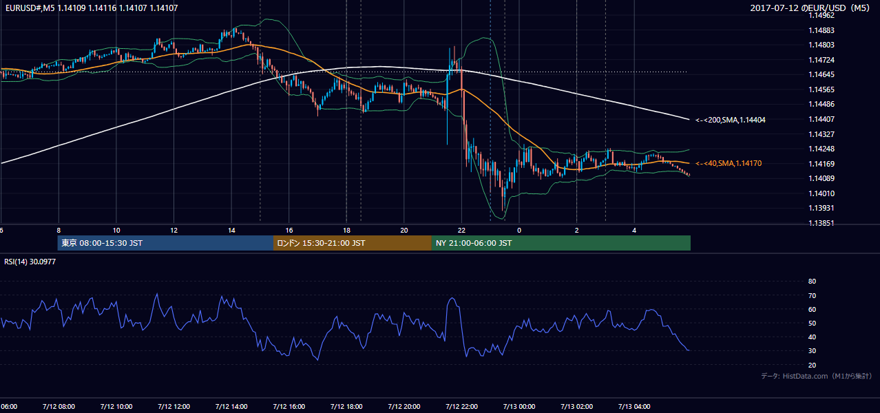This screenshot has height=413, width=880.
Task: Click the 7/13 02:00 bottom time label
Action: pyautogui.click(x=576, y=406)
